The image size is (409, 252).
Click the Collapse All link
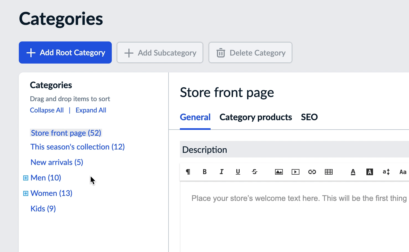coord(46,110)
